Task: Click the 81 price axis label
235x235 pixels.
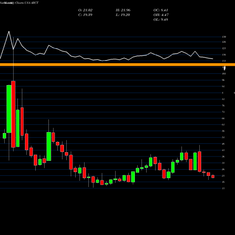Action: click(x=223, y=99)
